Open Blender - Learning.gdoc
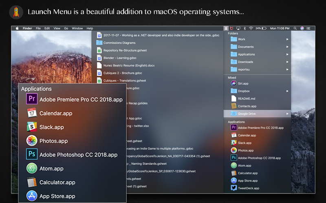The width and height of the screenshot is (326, 203). pyautogui.click(x=117, y=58)
